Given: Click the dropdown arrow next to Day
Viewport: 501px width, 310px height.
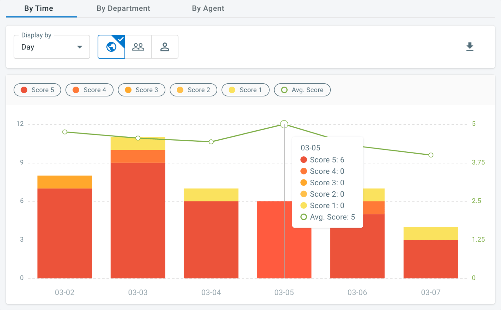Looking at the screenshot, I should [x=79, y=47].
